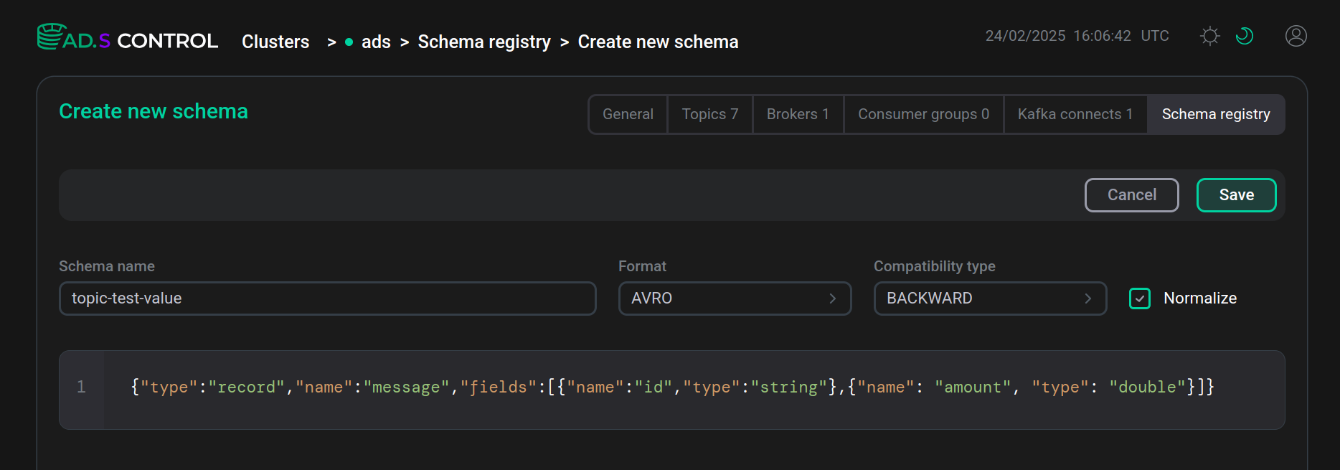Click the "fields" key in the editor

coord(498,387)
